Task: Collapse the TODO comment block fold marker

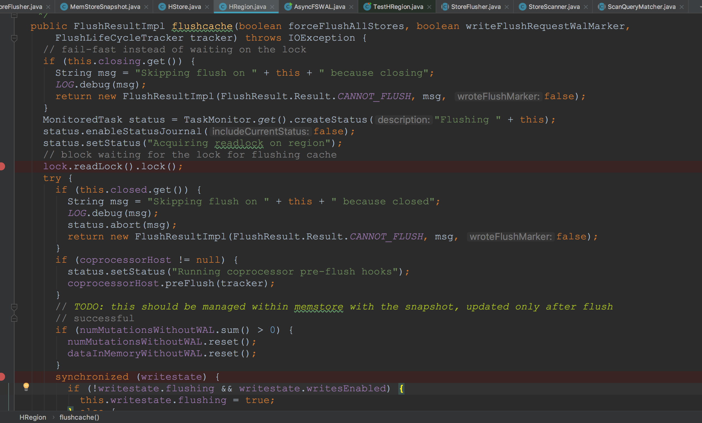Action: coord(14,307)
